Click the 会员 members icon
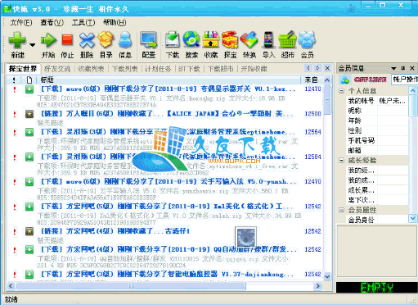The image size is (418, 305). tap(307, 40)
